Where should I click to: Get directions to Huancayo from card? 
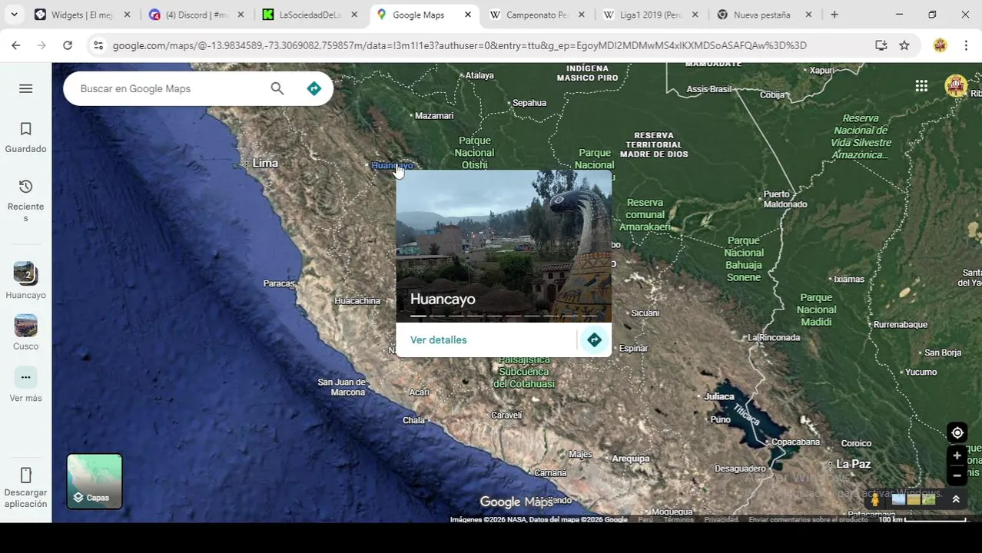pos(594,339)
